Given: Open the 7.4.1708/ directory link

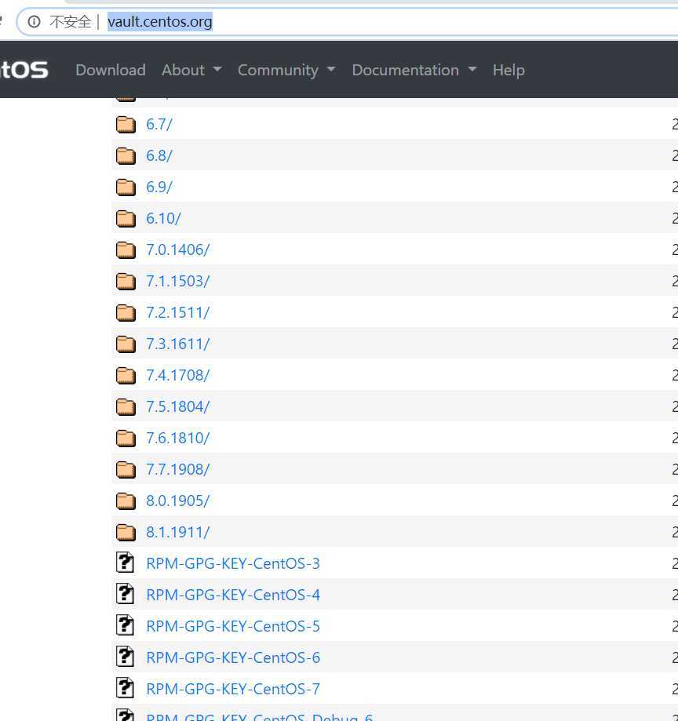Looking at the screenshot, I should pyautogui.click(x=178, y=375).
